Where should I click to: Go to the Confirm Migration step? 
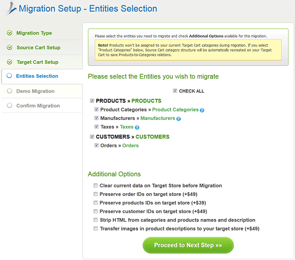(38, 105)
